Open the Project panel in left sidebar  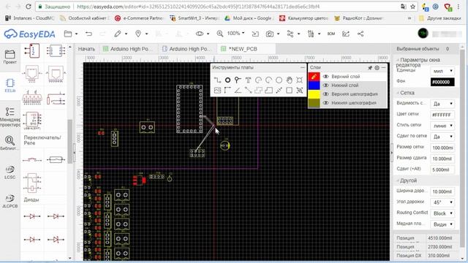[10, 57]
